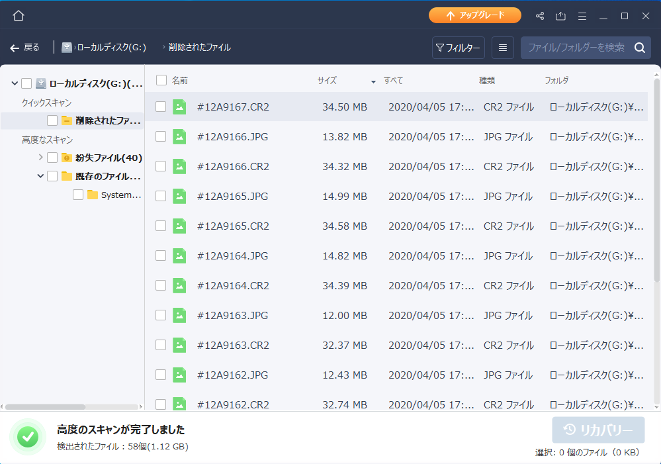Collapse the ローカルディスク(G:) root node

pos(15,83)
